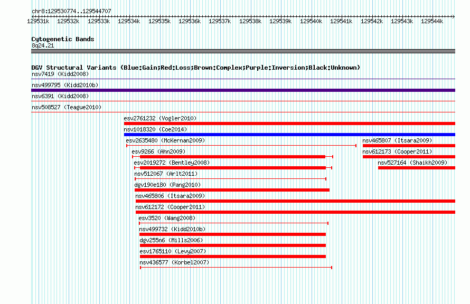
Task: Click the red nsv499732 loss bar
Action: [232, 234]
